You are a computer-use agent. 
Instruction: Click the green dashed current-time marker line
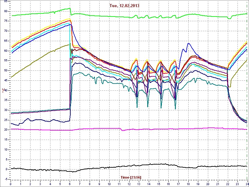tap(247, 90)
